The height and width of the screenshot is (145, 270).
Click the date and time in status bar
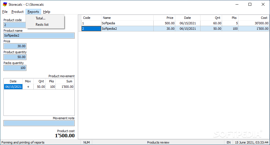click(x=252, y=142)
